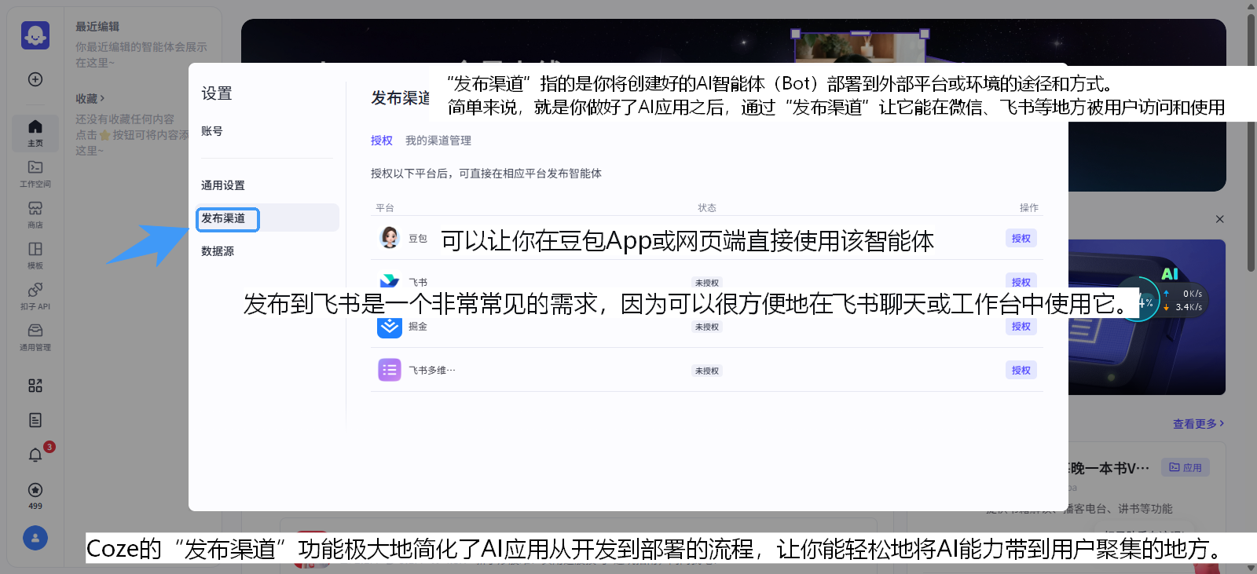Open the 模板 templates icon
This screenshot has width=1257, height=574.
point(35,255)
